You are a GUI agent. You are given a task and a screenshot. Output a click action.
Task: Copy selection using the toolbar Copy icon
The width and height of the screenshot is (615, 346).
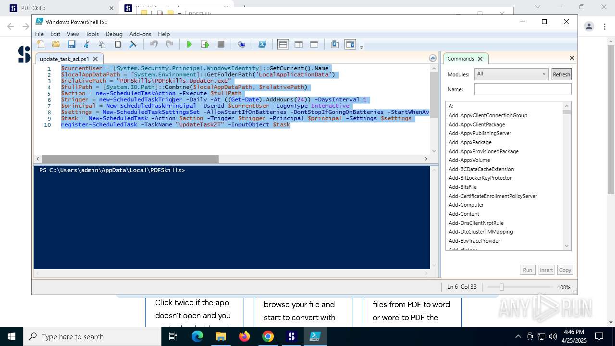pyautogui.click(x=102, y=45)
